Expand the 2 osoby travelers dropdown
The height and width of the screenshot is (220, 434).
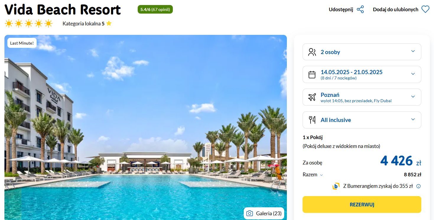click(x=362, y=52)
